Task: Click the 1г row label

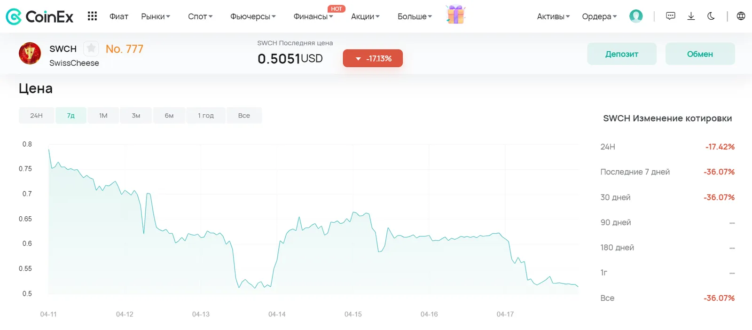Action: pyautogui.click(x=604, y=273)
